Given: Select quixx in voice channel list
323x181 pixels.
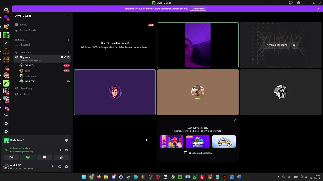Looking at the screenshot, I should 45,71.
